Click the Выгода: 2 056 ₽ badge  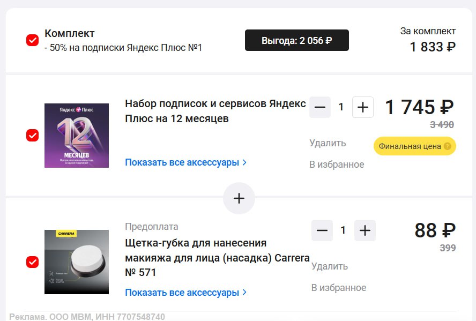(297, 41)
